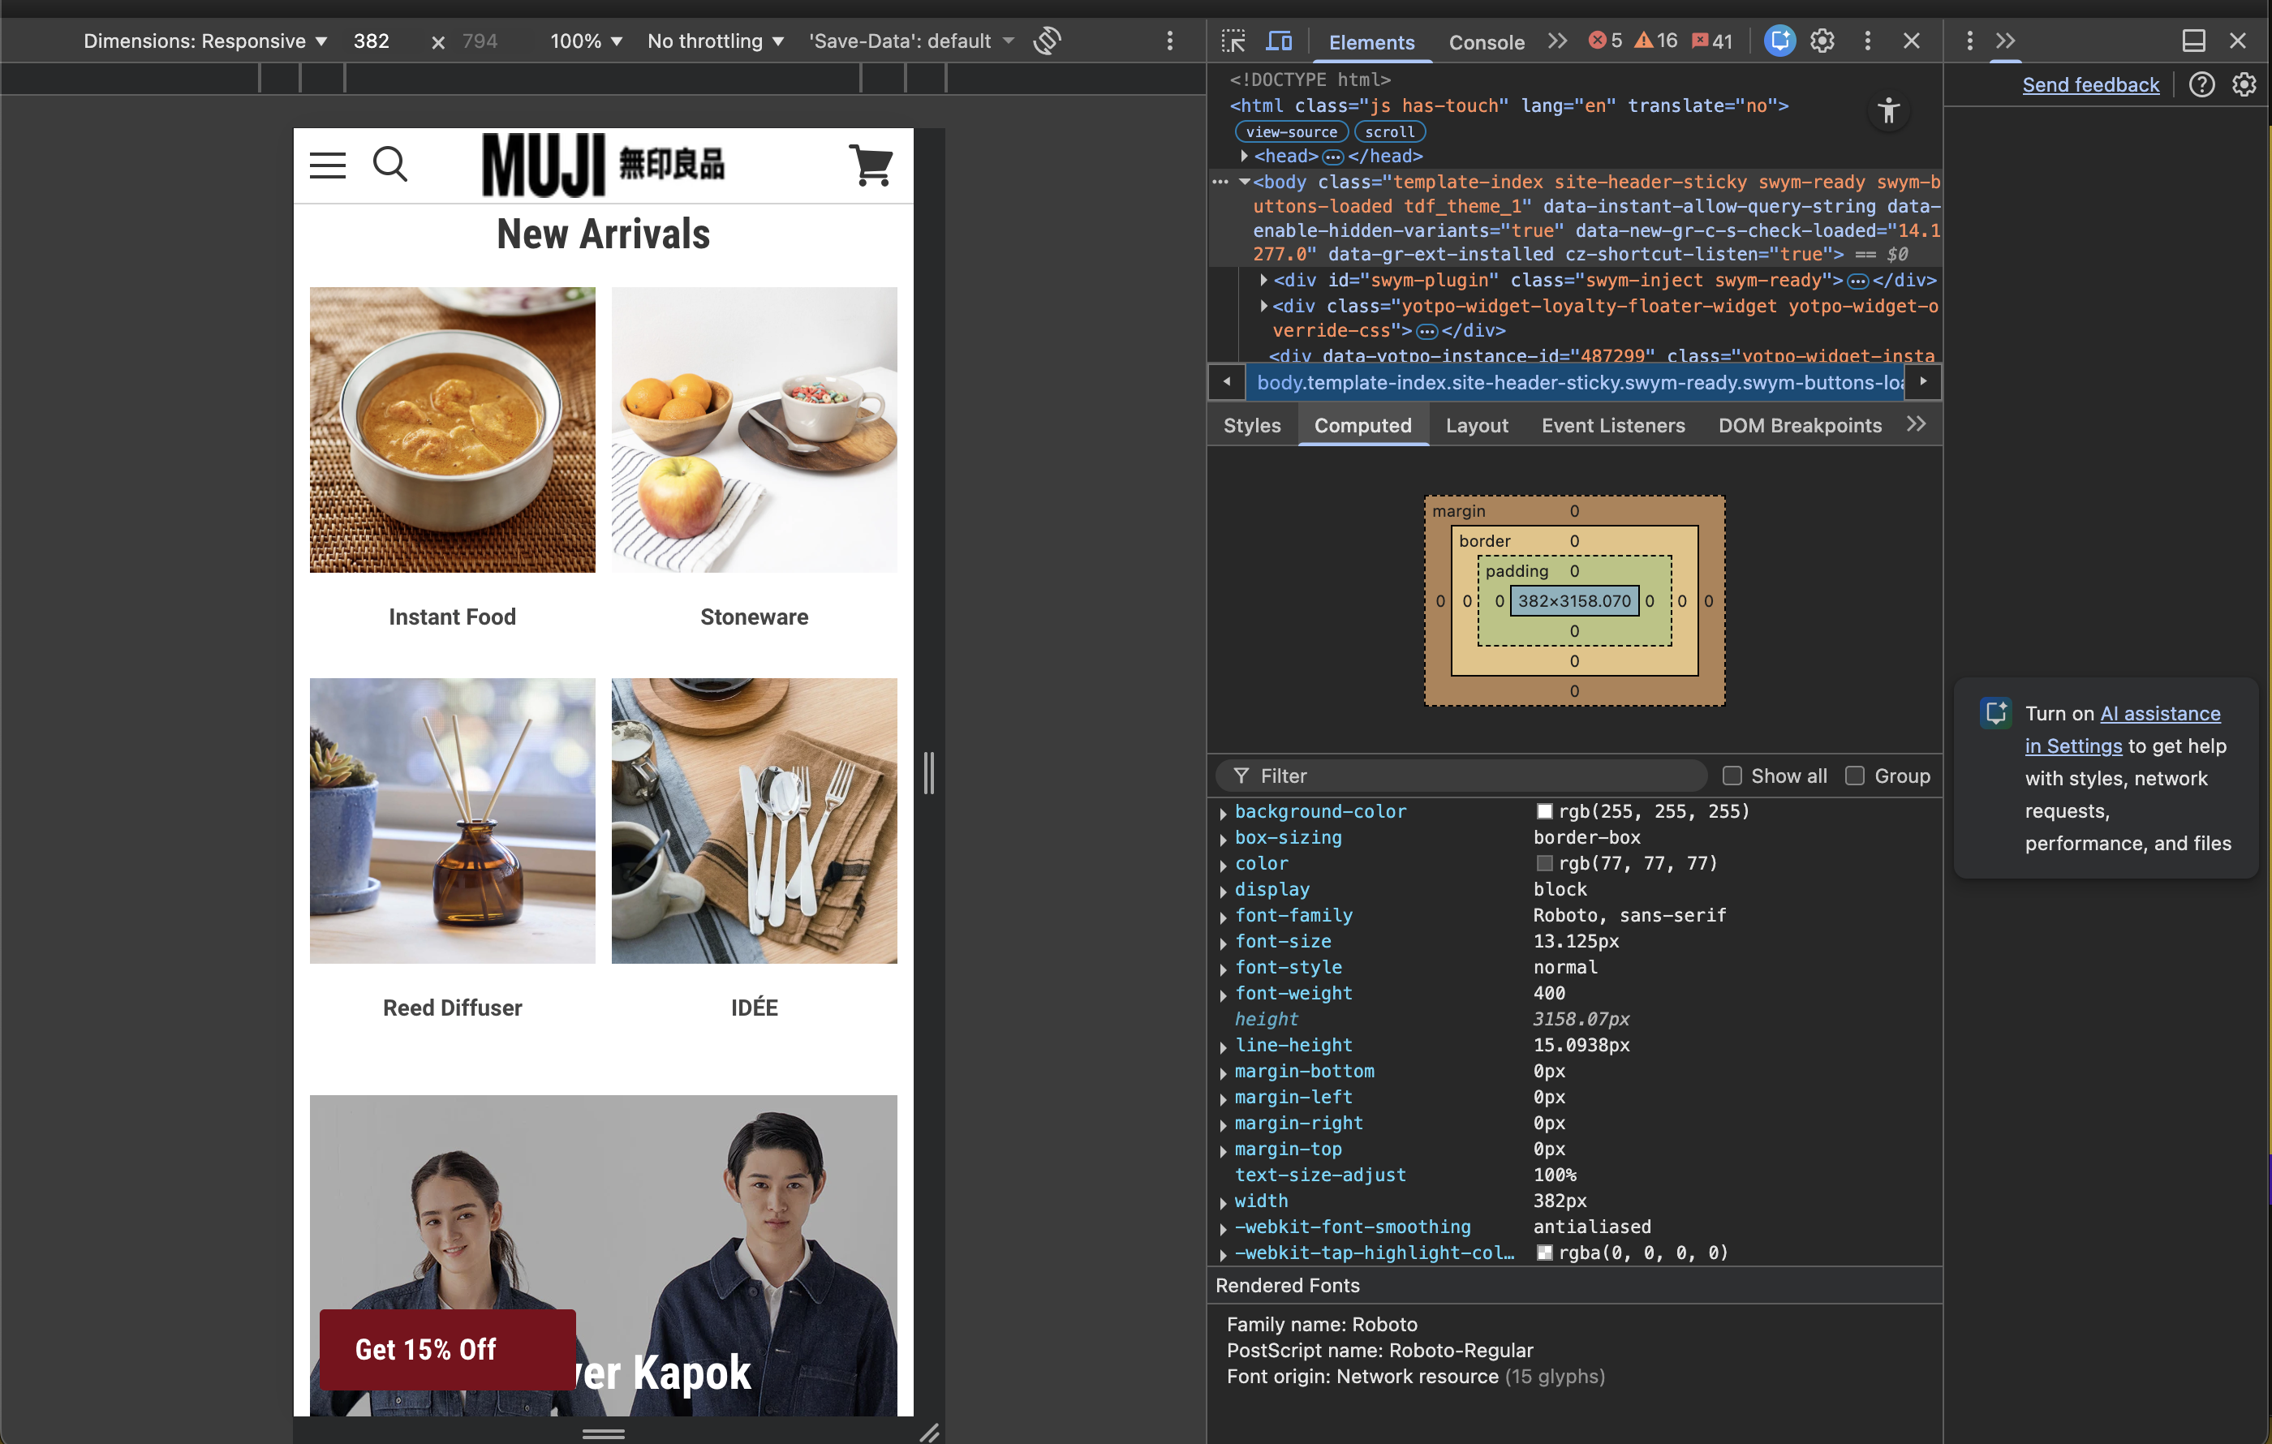This screenshot has height=1444, width=2272.
Task: Open the MUJI hamburger menu
Action: (x=327, y=165)
